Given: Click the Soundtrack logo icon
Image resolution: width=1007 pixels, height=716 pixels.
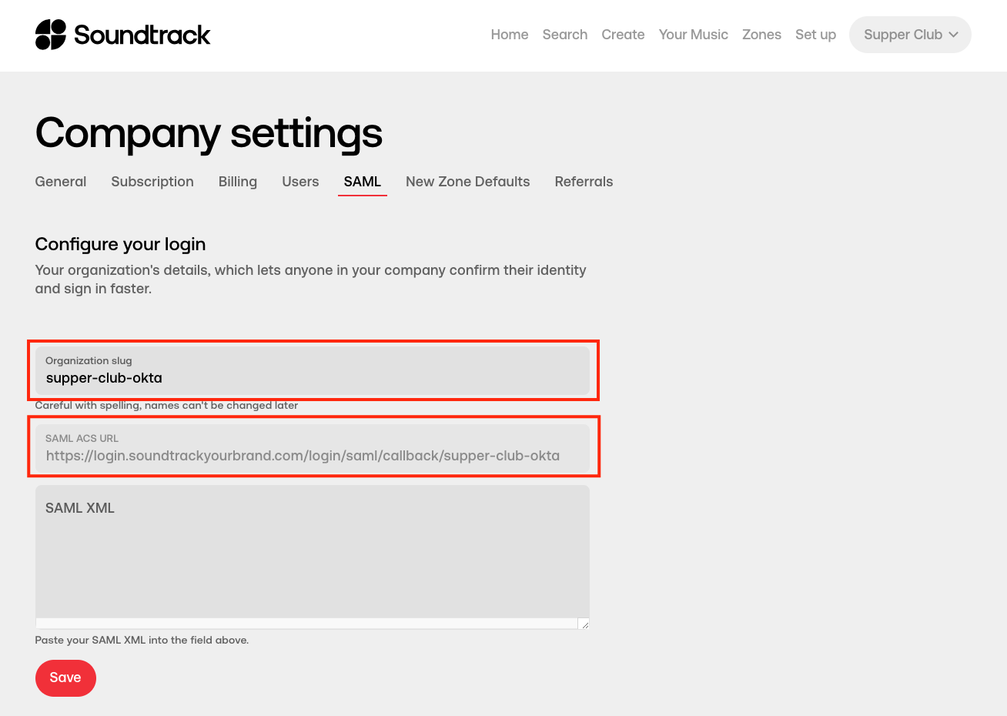Looking at the screenshot, I should tap(51, 35).
